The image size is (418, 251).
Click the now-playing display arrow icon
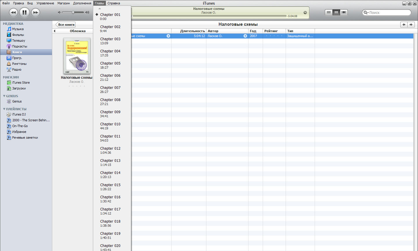click(305, 12)
